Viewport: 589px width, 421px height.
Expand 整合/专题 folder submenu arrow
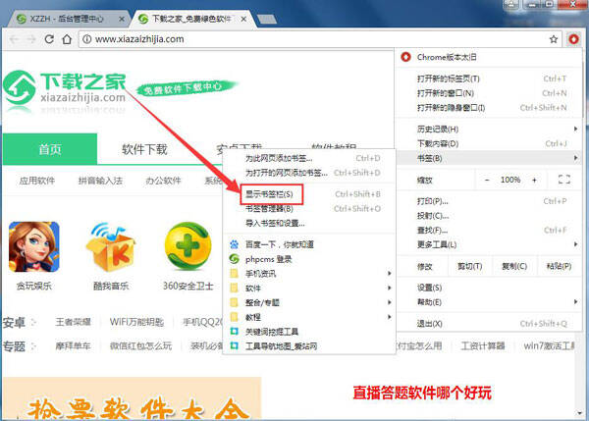(x=389, y=302)
